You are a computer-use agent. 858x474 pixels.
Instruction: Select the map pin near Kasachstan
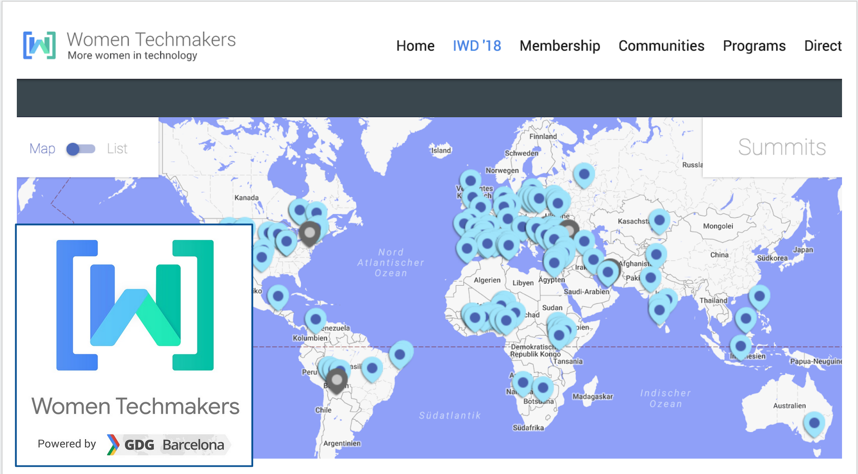pyautogui.click(x=659, y=220)
